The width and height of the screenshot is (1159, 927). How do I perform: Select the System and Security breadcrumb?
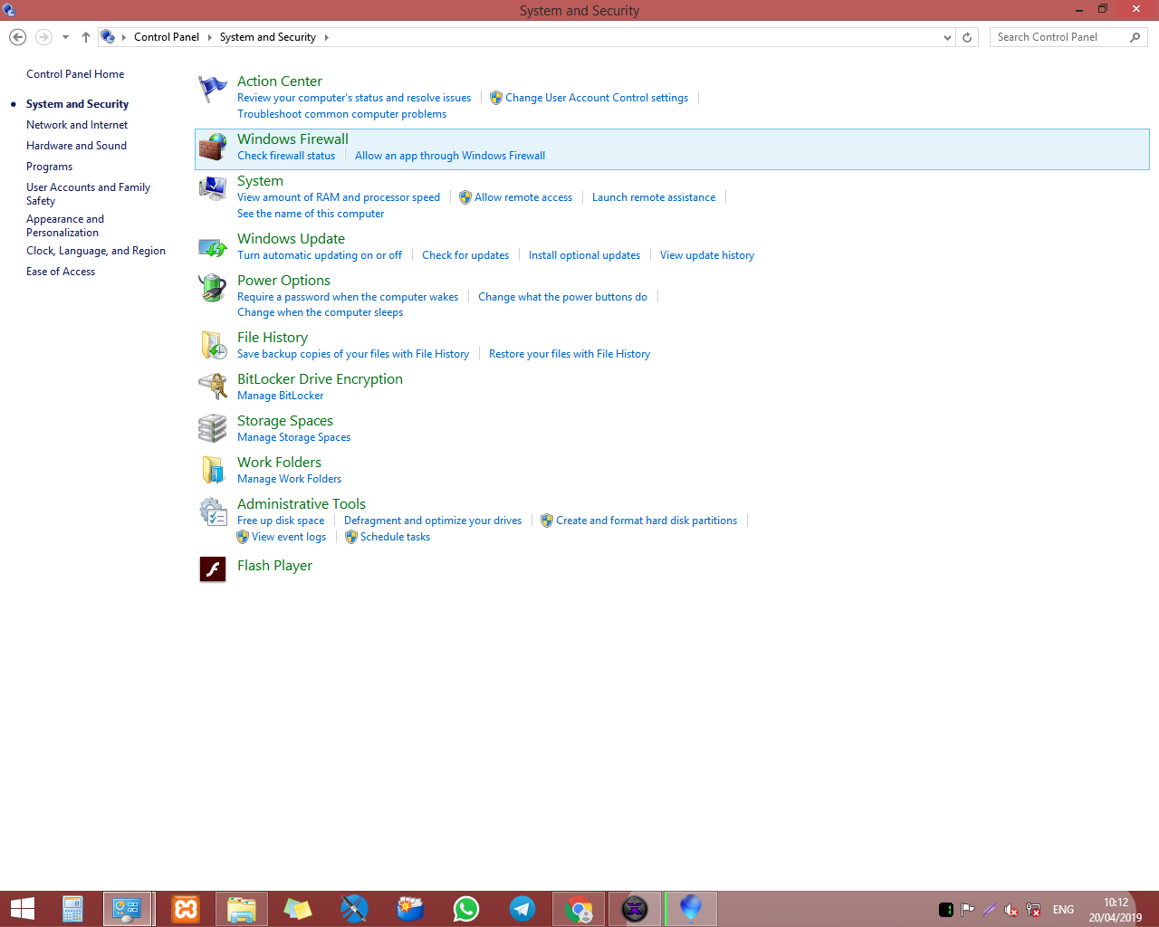tap(268, 37)
